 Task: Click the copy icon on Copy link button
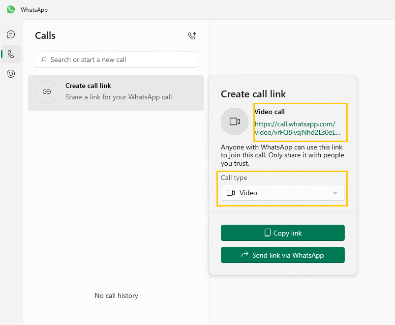coord(268,233)
